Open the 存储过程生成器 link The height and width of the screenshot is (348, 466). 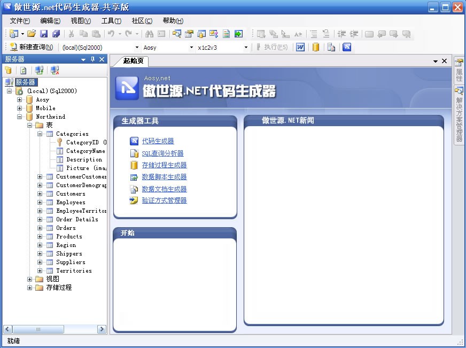tap(165, 165)
